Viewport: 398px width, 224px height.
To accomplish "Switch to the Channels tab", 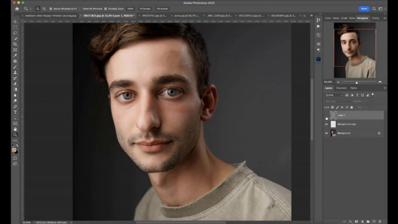I will [341, 88].
